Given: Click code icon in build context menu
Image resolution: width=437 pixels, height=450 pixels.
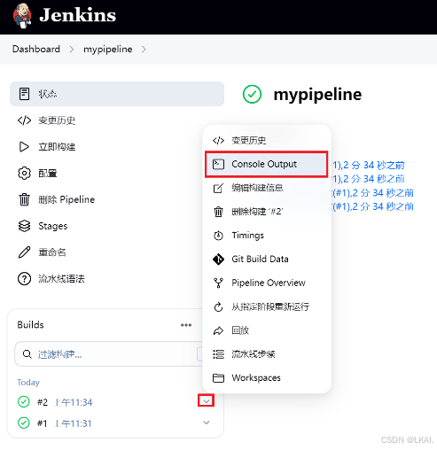Looking at the screenshot, I should (x=218, y=140).
